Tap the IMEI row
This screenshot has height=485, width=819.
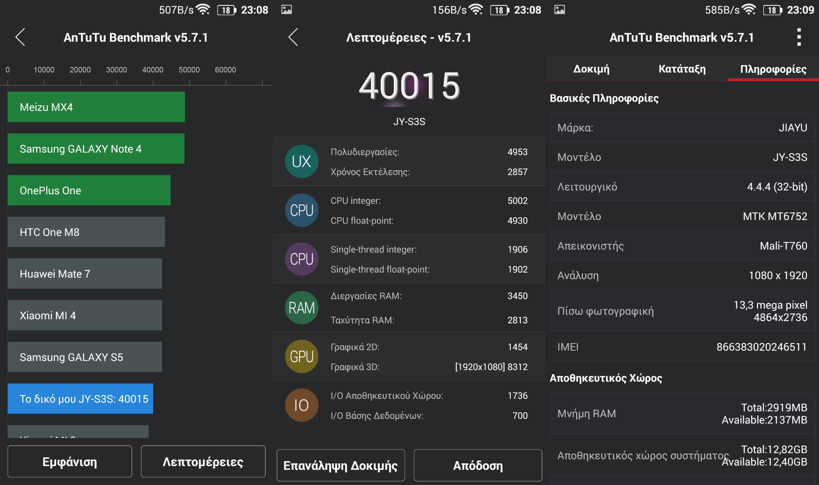pos(682,347)
